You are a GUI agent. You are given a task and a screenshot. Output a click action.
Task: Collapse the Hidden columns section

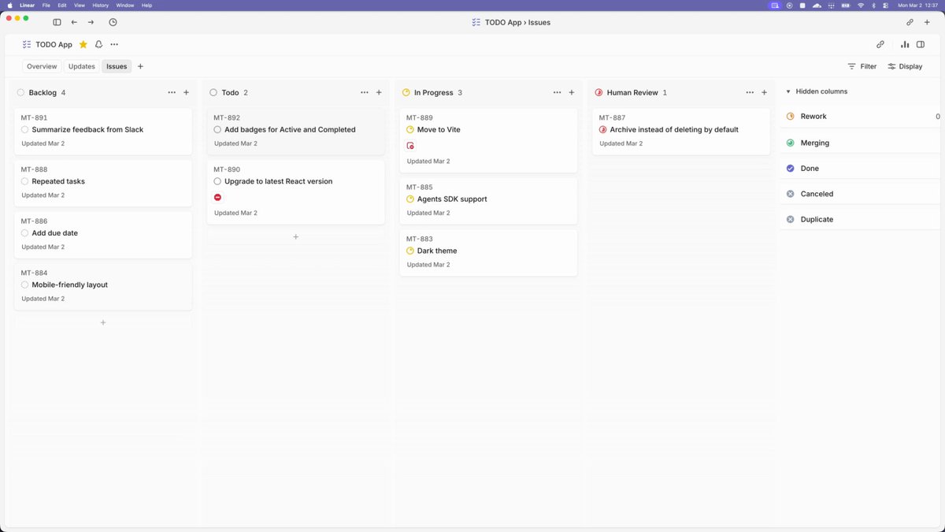[x=788, y=91]
